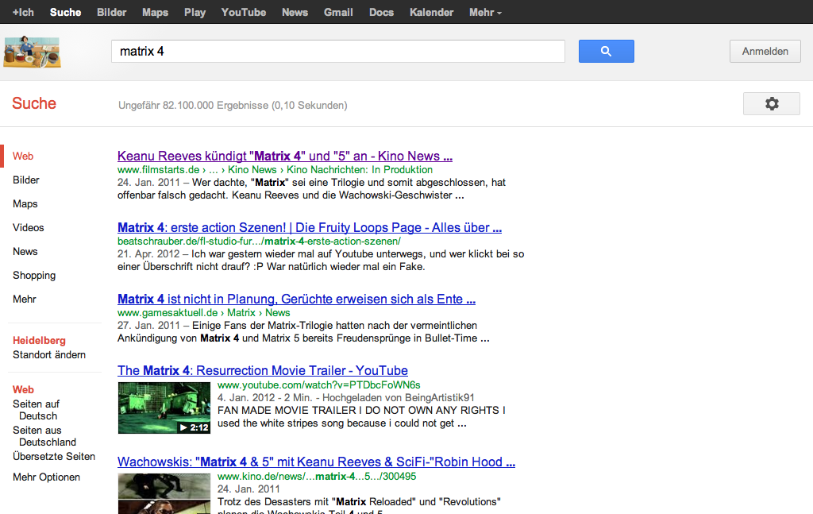Open News in the top bar
Viewport: 813px width, 514px height.
click(295, 12)
